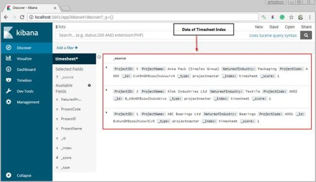The height and width of the screenshot is (182, 316).
Task: Open Uses lucene query syntax link
Action: 273,35
